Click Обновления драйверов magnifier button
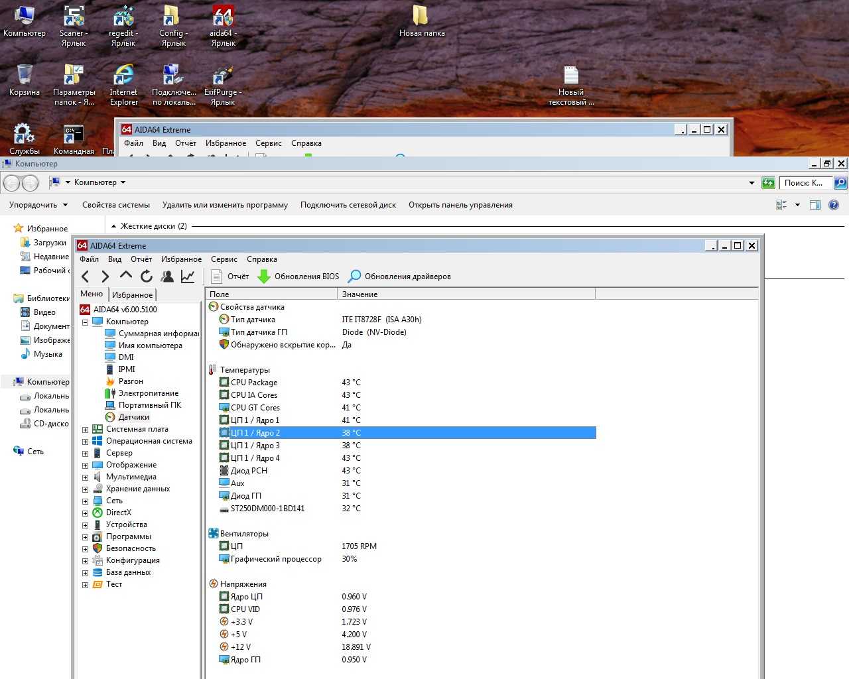Screen dimensions: 849x679 point(399,277)
